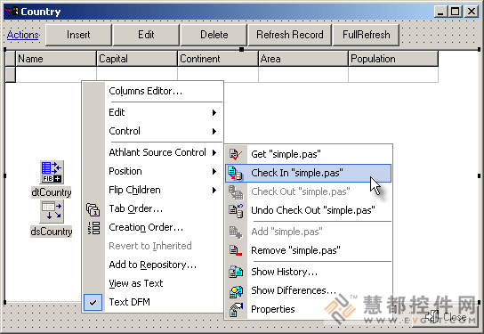
Task: Open the Actions link
Action: tap(23, 35)
